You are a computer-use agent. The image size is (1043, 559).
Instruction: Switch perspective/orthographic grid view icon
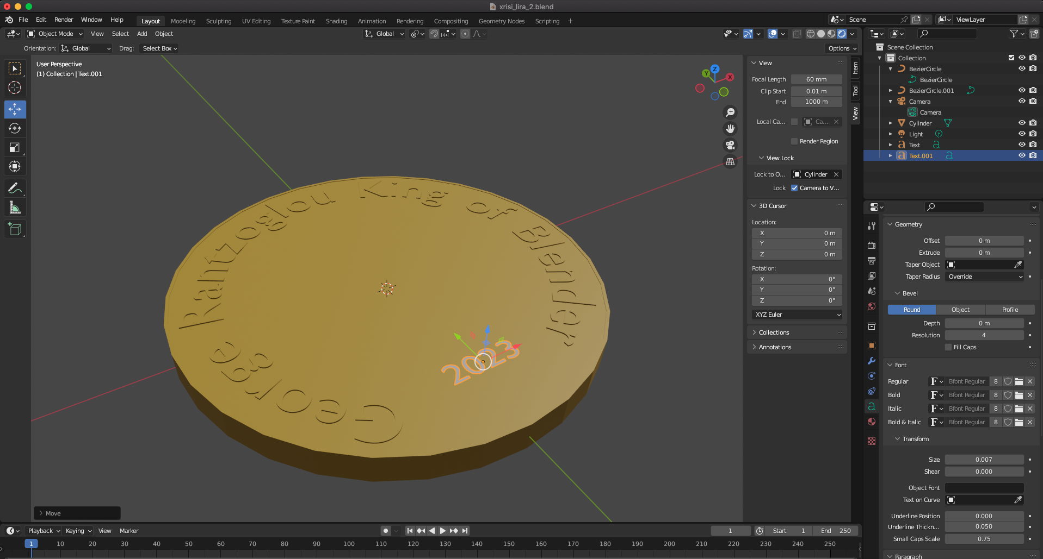pos(730,162)
